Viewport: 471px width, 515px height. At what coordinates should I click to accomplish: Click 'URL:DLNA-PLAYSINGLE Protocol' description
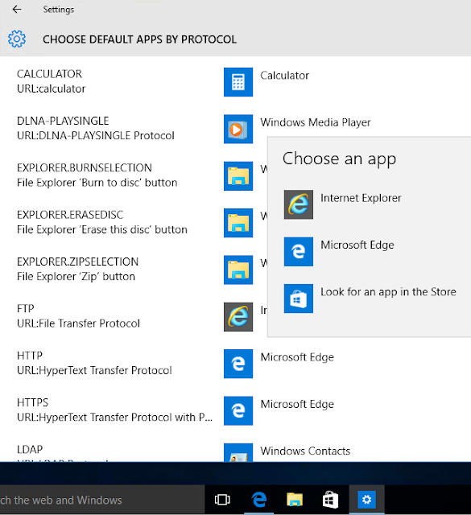[x=96, y=136]
